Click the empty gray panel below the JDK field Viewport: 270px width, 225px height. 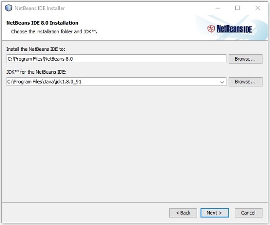tap(135, 144)
